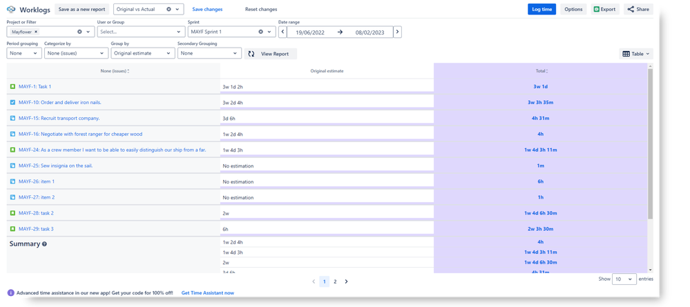Open the User or Group select dropdown
This screenshot has height=307, width=690.
141,32
